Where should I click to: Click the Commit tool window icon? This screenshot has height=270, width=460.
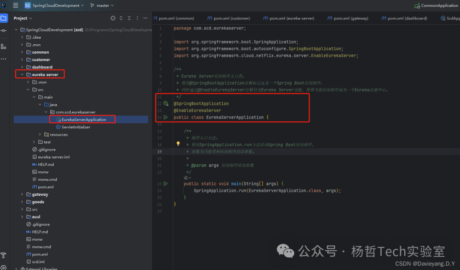[x=4, y=31]
